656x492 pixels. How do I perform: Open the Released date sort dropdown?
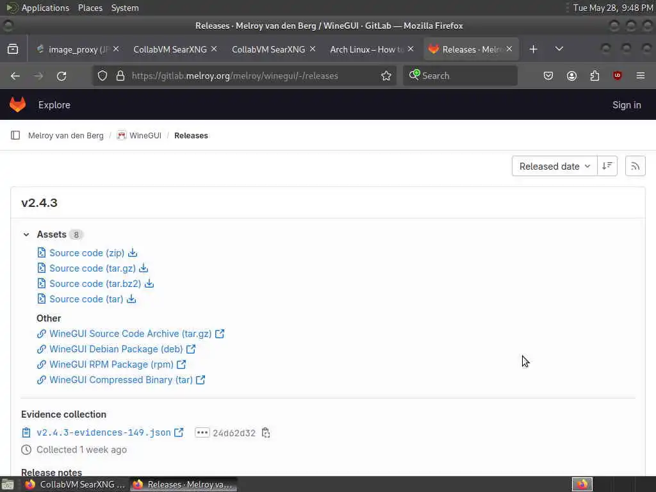point(554,166)
